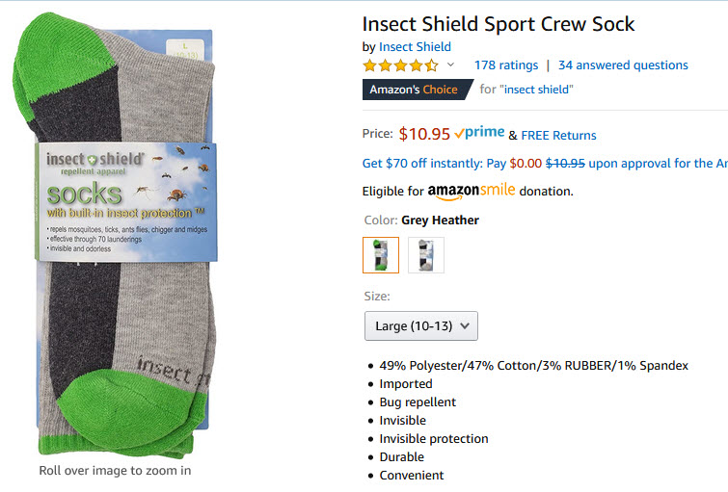Image resolution: width=728 pixels, height=492 pixels.
Task: Click the star rating icons
Action: pyautogui.click(x=400, y=65)
